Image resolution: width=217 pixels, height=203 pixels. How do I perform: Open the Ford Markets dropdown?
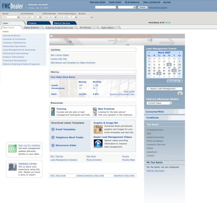click(31, 17)
